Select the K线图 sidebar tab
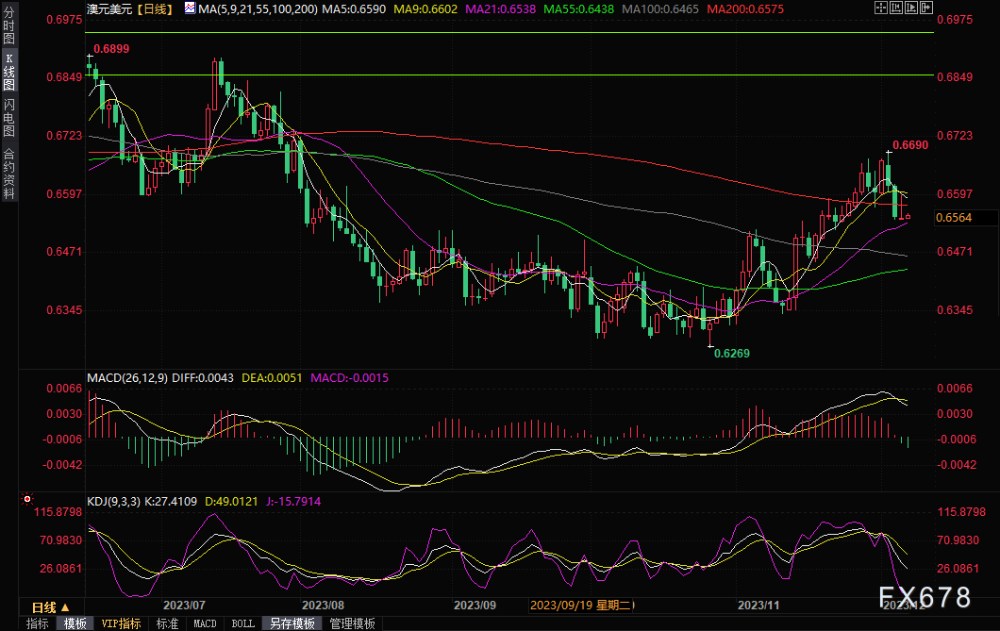This screenshot has height=631, width=1000. (x=8, y=72)
